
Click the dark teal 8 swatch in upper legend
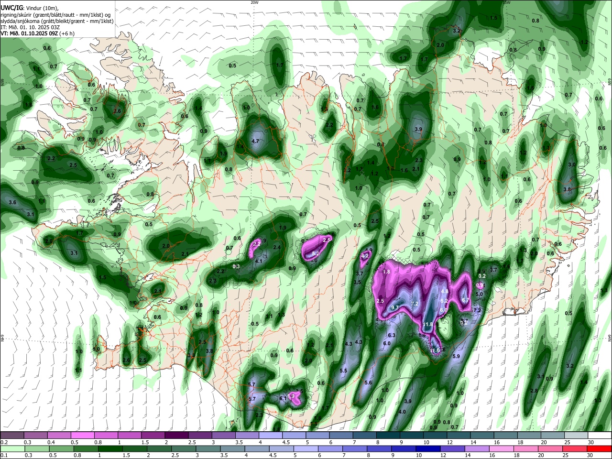pos(388,435)
